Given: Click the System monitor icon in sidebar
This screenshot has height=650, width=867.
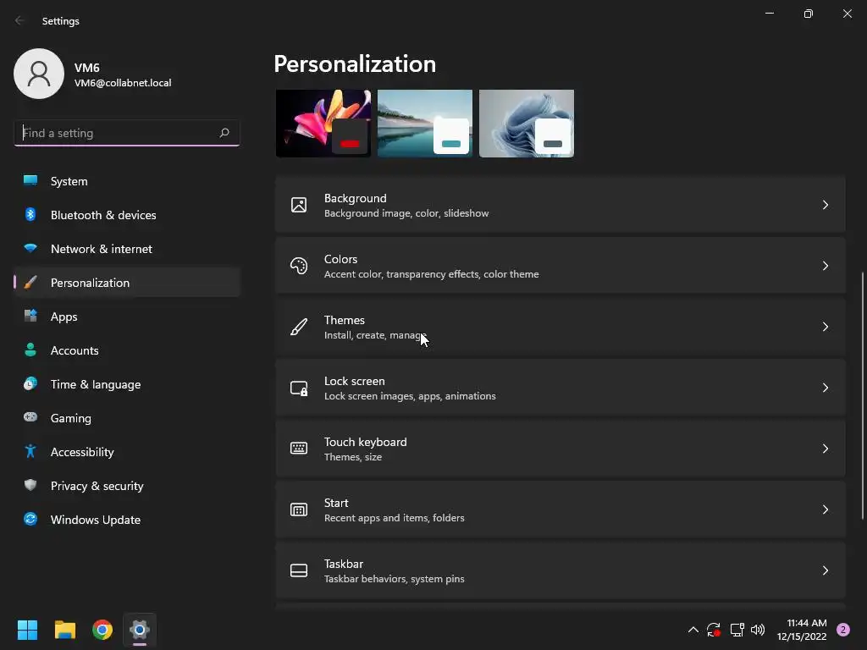Looking at the screenshot, I should coord(30,181).
